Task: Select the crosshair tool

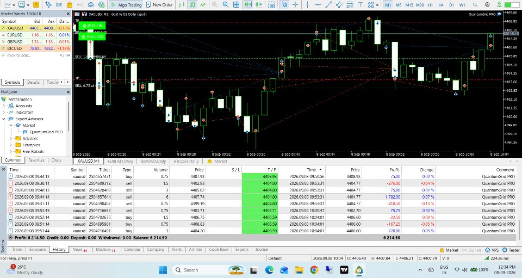Action: [295, 5]
